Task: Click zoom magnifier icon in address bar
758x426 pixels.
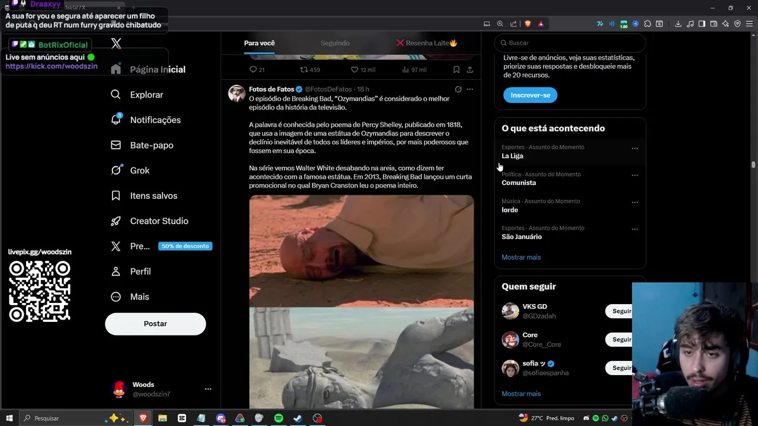Action: (500, 24)
